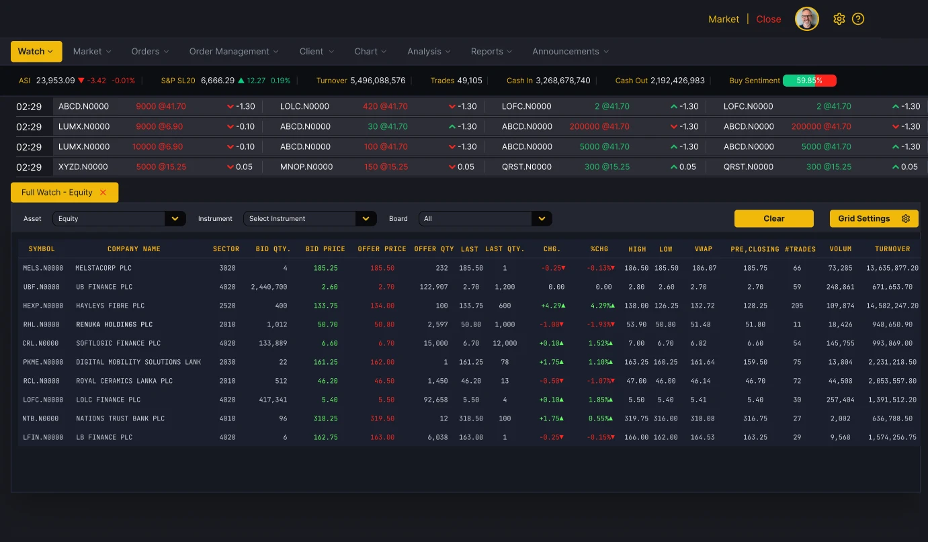928x542 pixels.
Task: Click offer price 163.00 for LB Finance
Action: pos(382,437)
